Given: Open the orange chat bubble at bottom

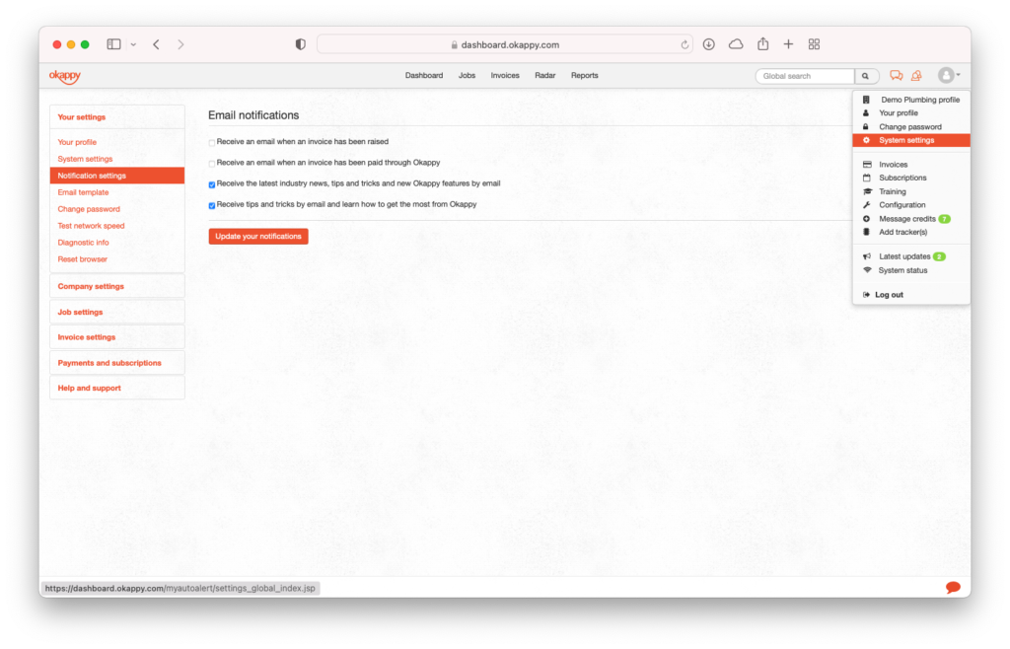Looking at the screenshot, I should tap(954, 587).
